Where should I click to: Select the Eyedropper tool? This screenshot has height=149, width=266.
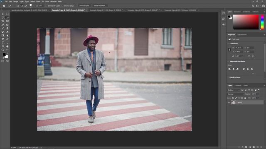3,25
